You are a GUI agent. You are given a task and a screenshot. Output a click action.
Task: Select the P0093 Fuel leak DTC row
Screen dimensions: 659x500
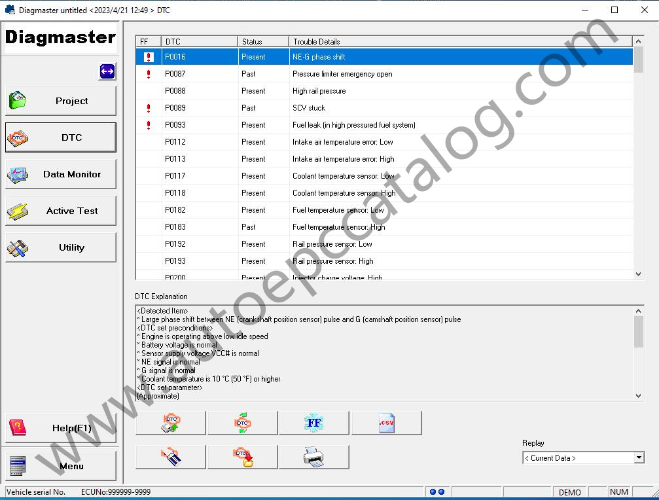click(384, 125)
